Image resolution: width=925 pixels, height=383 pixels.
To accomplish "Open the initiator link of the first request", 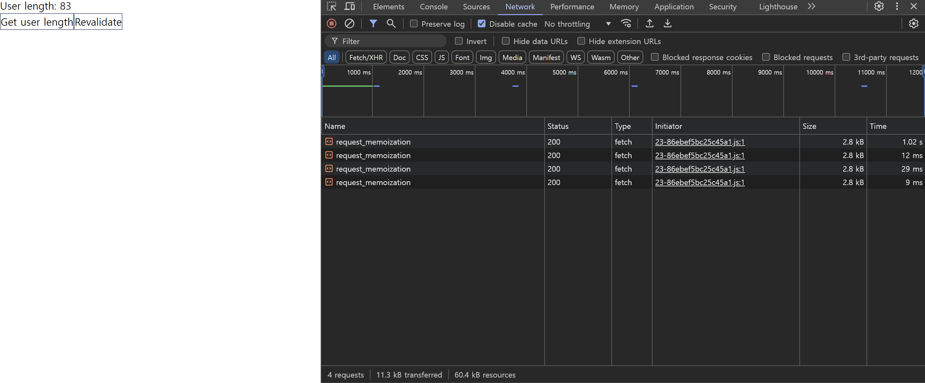I will [x=699, y=142].
